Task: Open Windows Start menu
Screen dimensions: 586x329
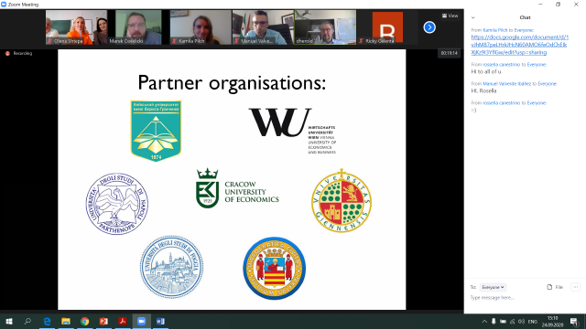Action: (9, 321)
